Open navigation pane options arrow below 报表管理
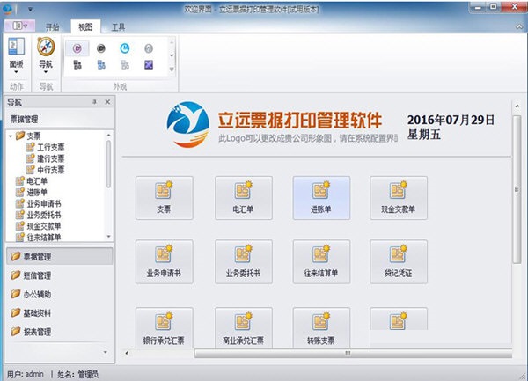Screen dimensions: 528x381 click(106, 352)
